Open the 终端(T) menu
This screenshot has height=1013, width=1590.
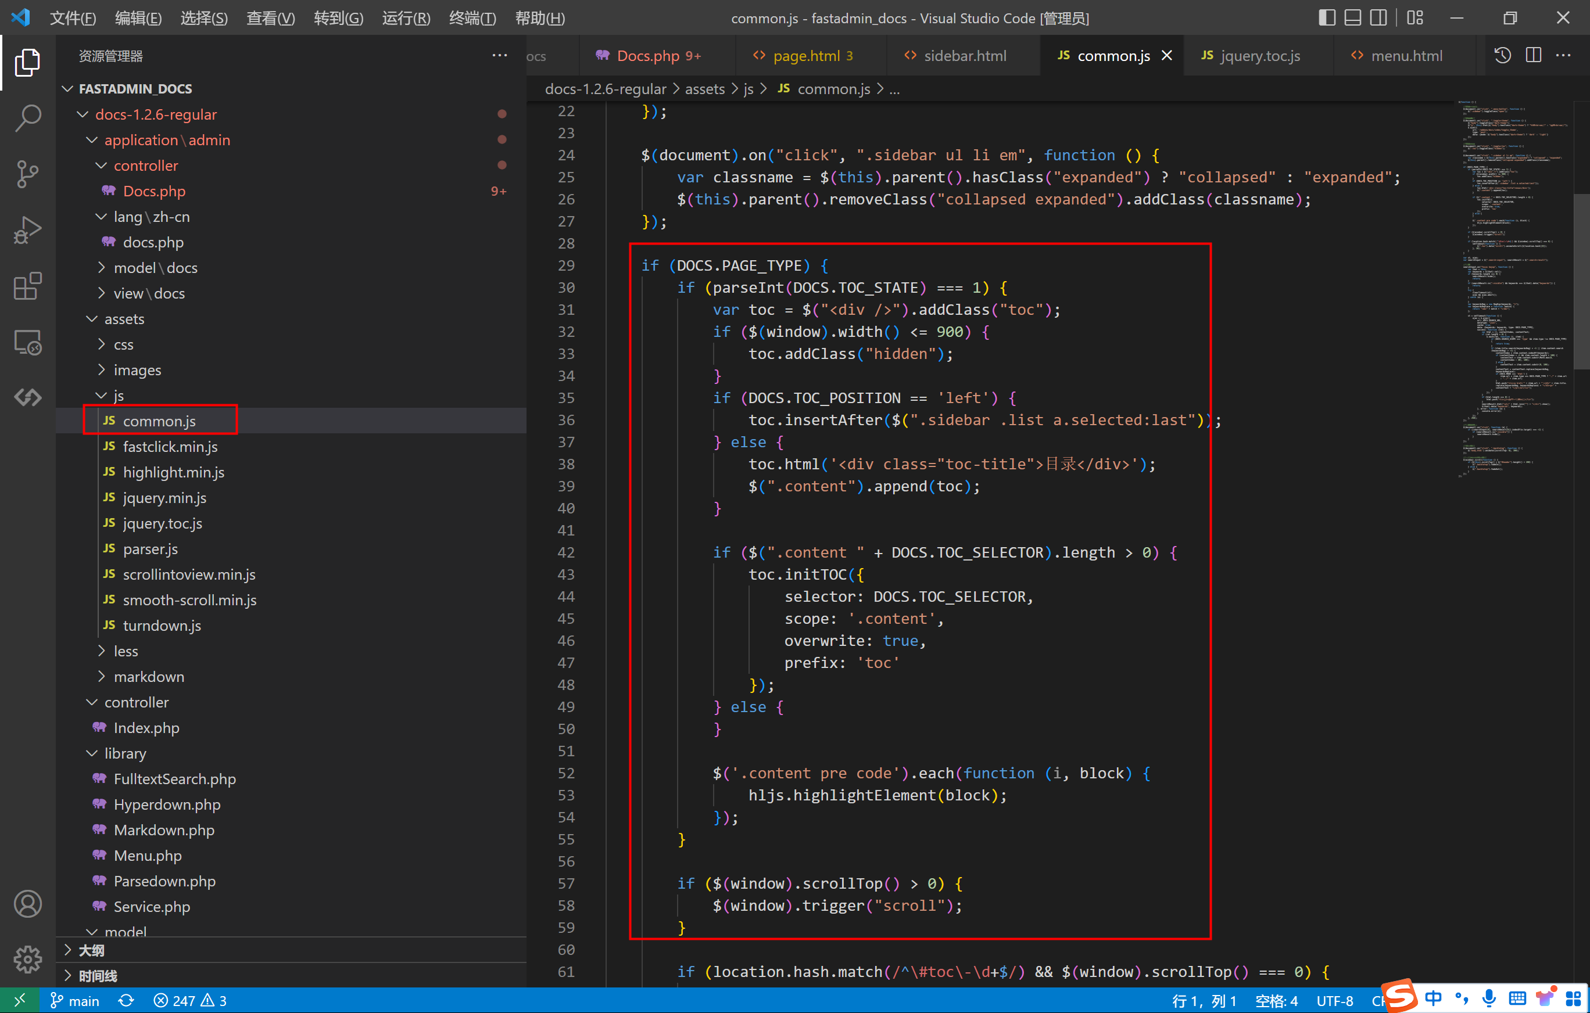click(x=472, y=18)
